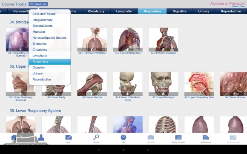Click the 'Course Topics' title text
The image size is (247, 154).
(14, 4)
